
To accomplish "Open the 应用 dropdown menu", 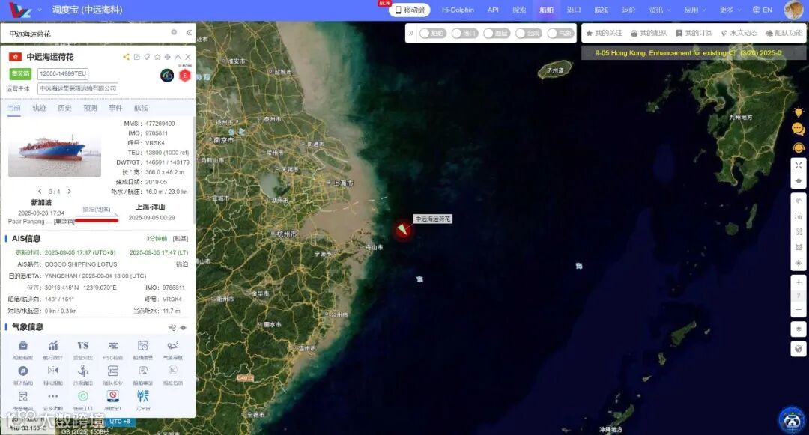I will pyautogui.click(x=694, y=10).
